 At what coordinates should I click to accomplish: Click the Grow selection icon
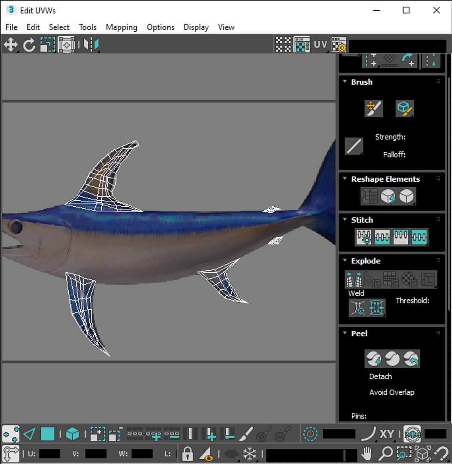(x=98, y=434)
